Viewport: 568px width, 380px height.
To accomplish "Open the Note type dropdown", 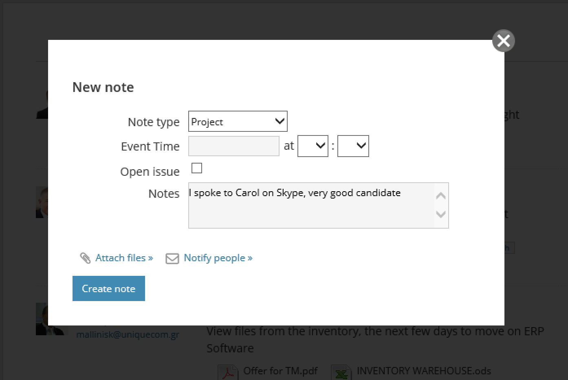I will 238,122.
